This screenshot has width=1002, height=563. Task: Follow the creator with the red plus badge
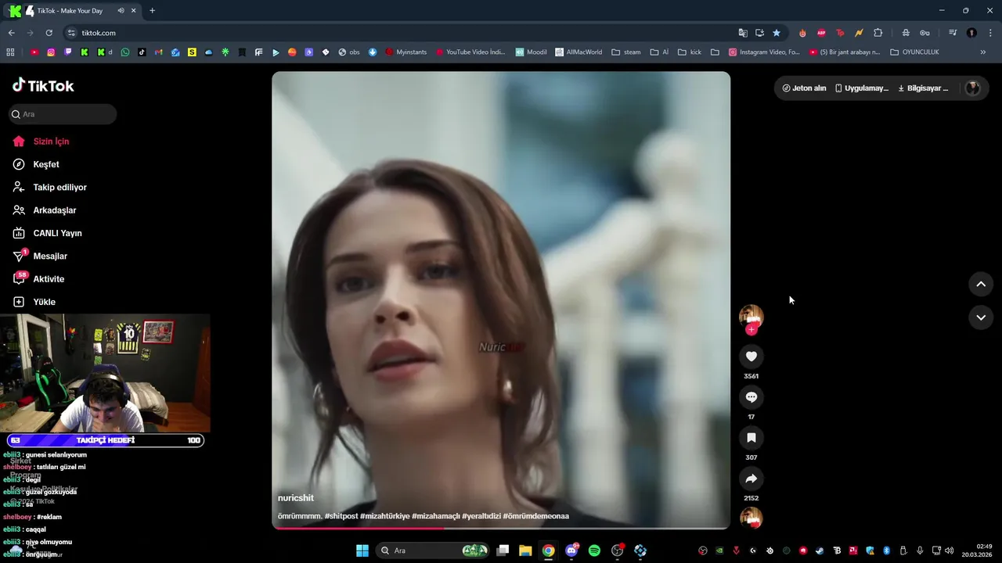click(x=751, y=330)
